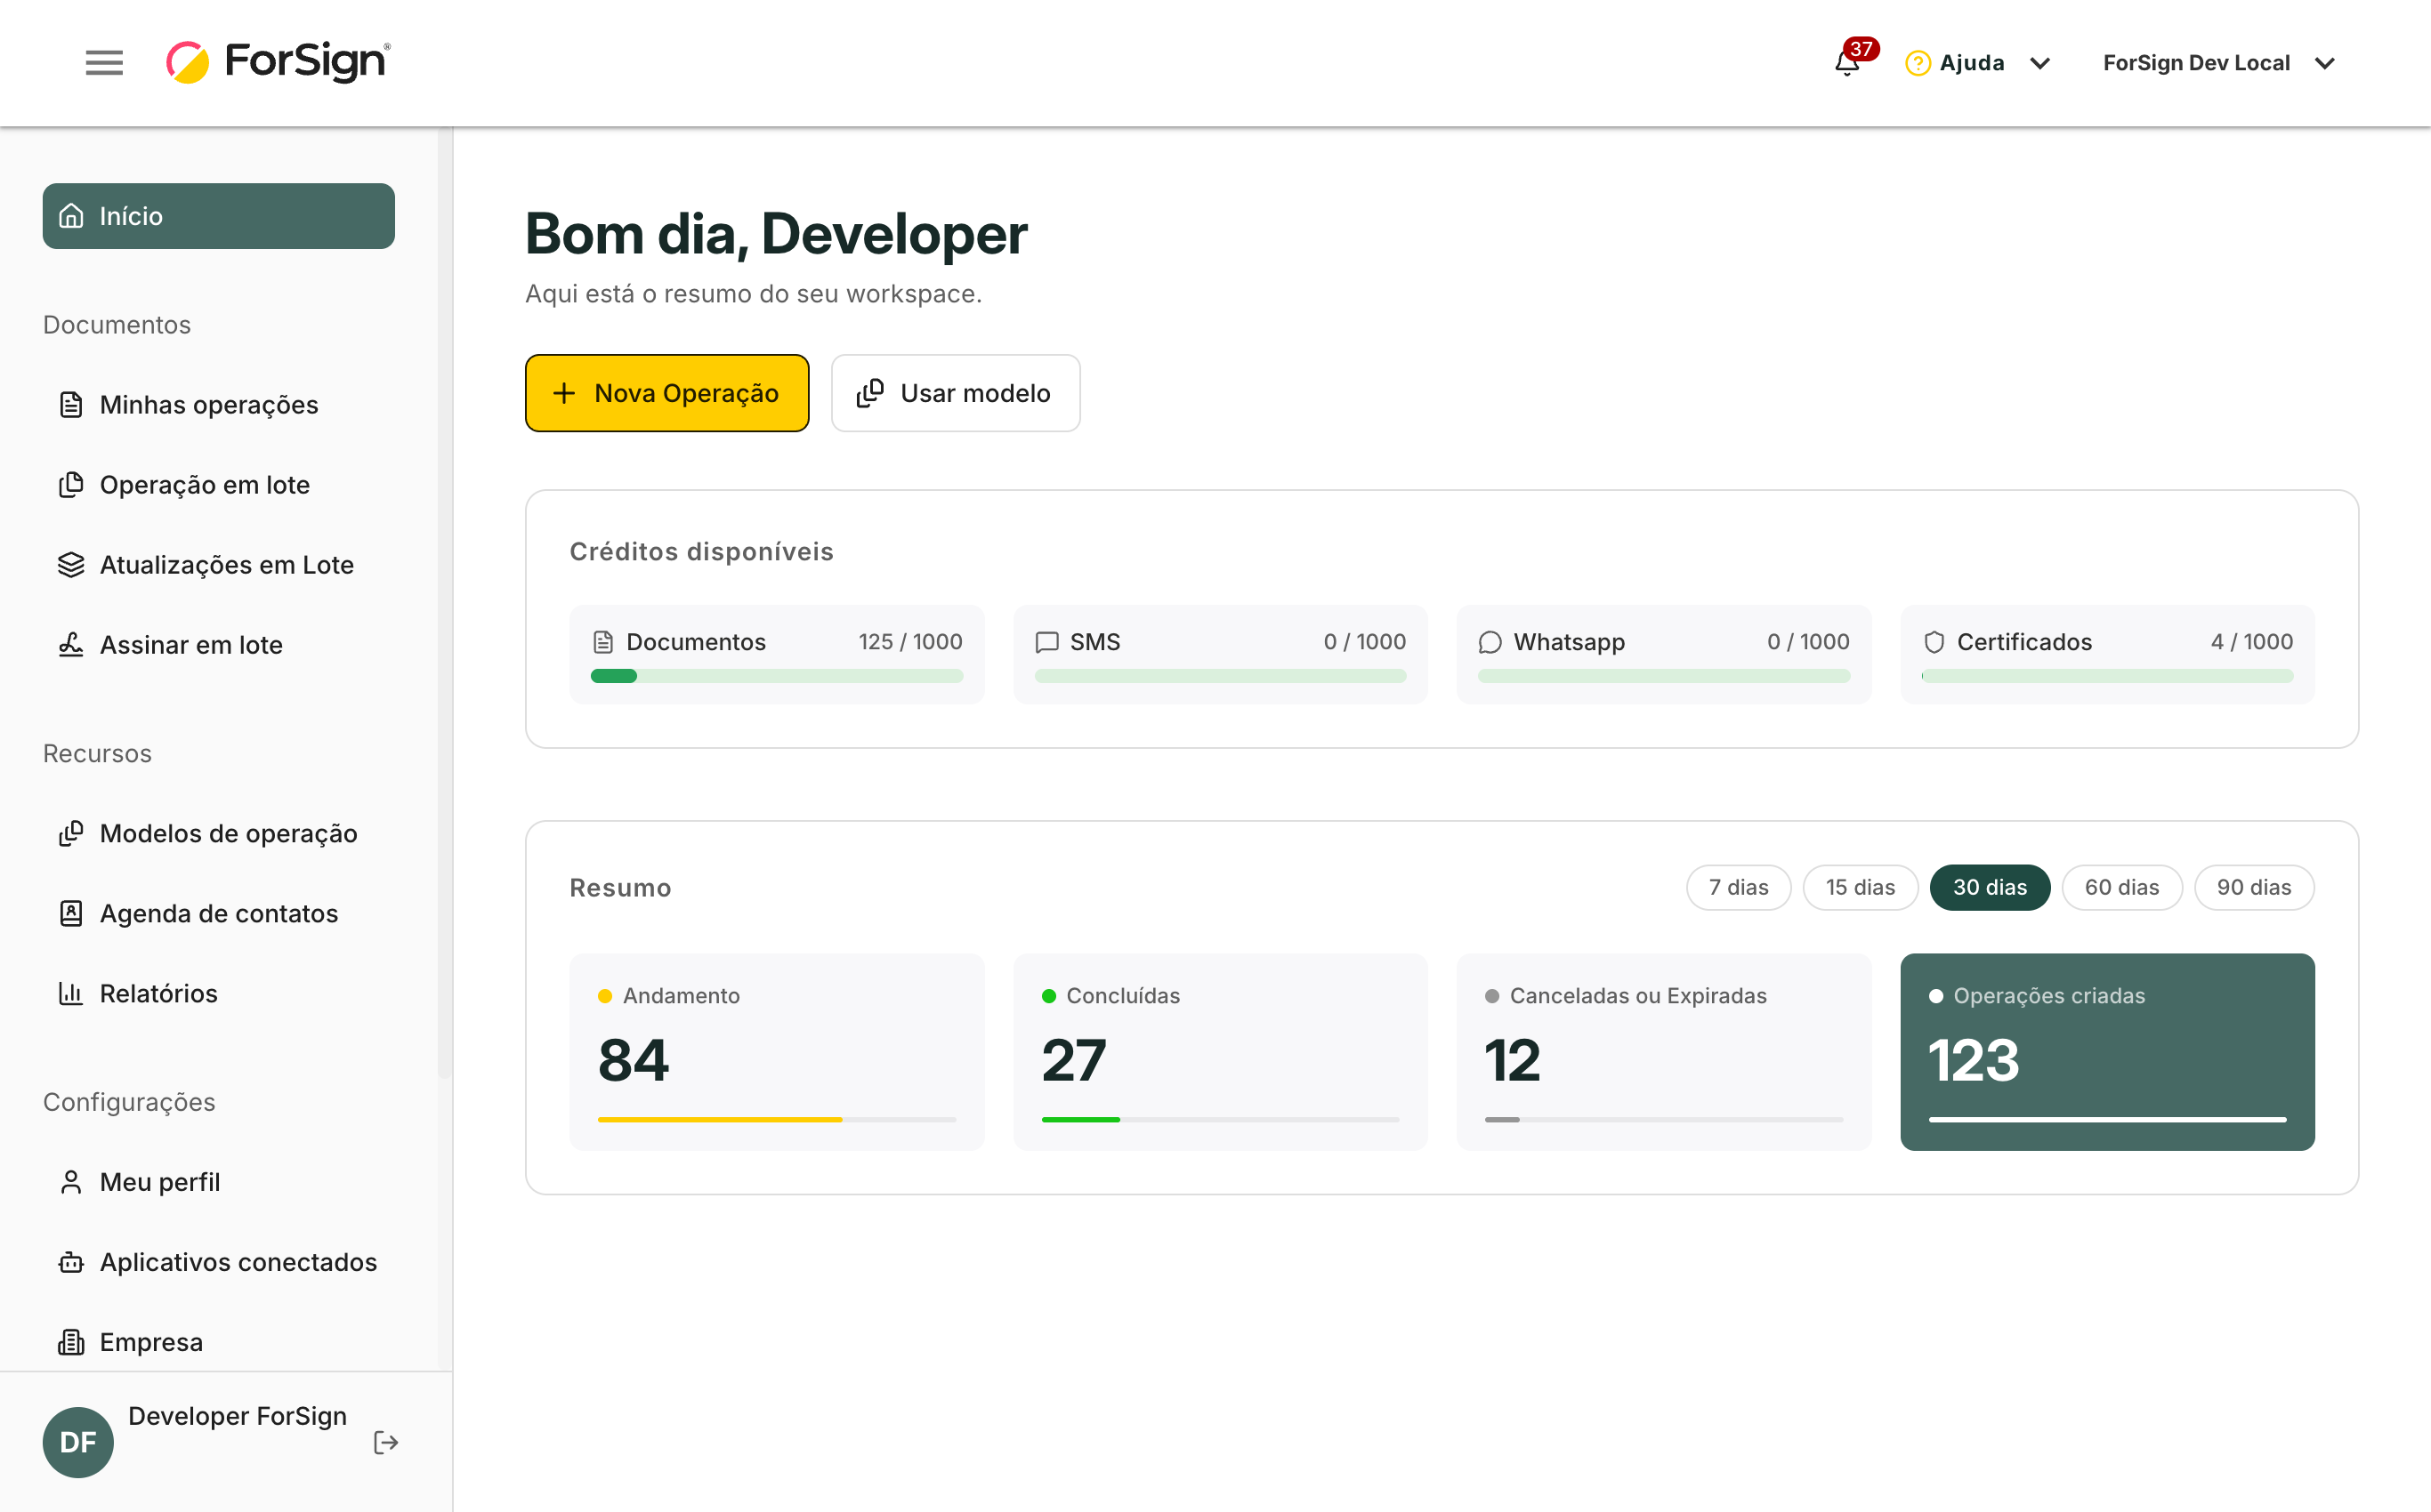Open Operação em lote menu item
This screenshot has height=1512, width=2431.
[x=219, y=485]
